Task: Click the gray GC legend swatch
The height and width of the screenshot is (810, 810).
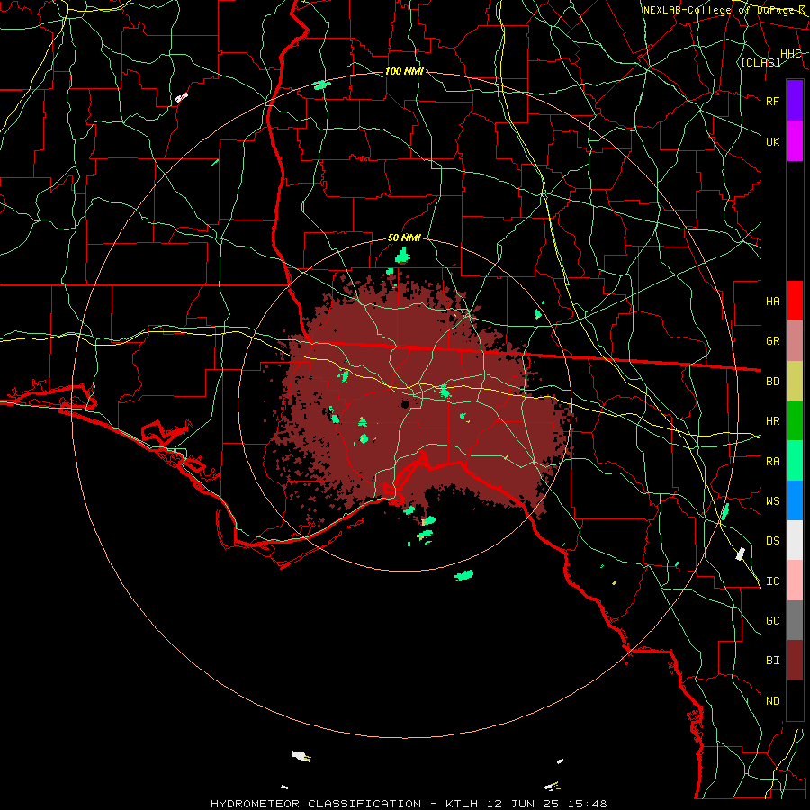Action: click(x=795, y=620)
